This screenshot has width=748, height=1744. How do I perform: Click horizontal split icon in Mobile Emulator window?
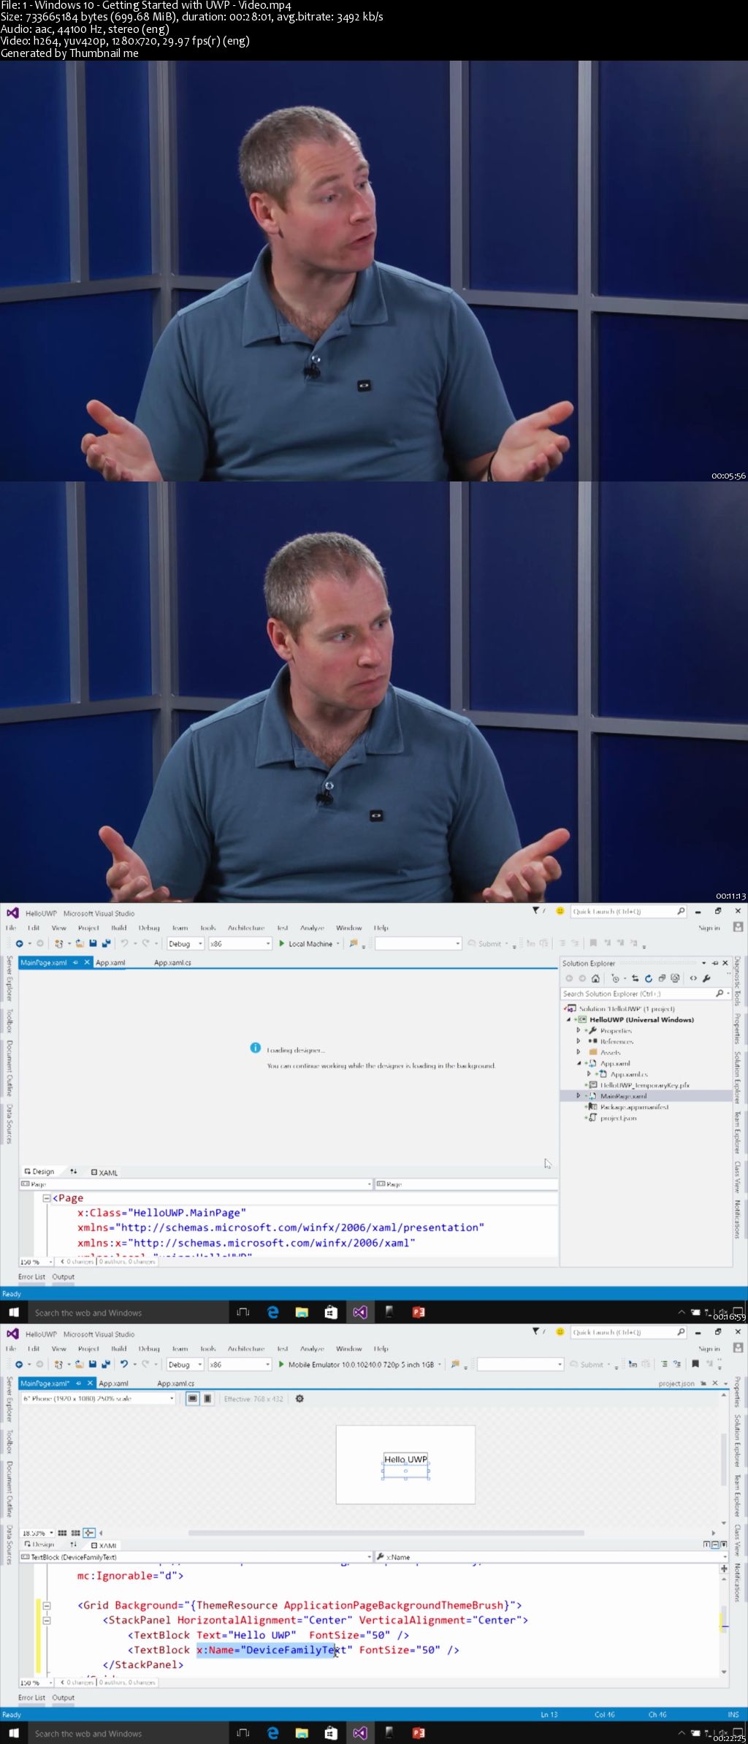(x=714, y=1545)
